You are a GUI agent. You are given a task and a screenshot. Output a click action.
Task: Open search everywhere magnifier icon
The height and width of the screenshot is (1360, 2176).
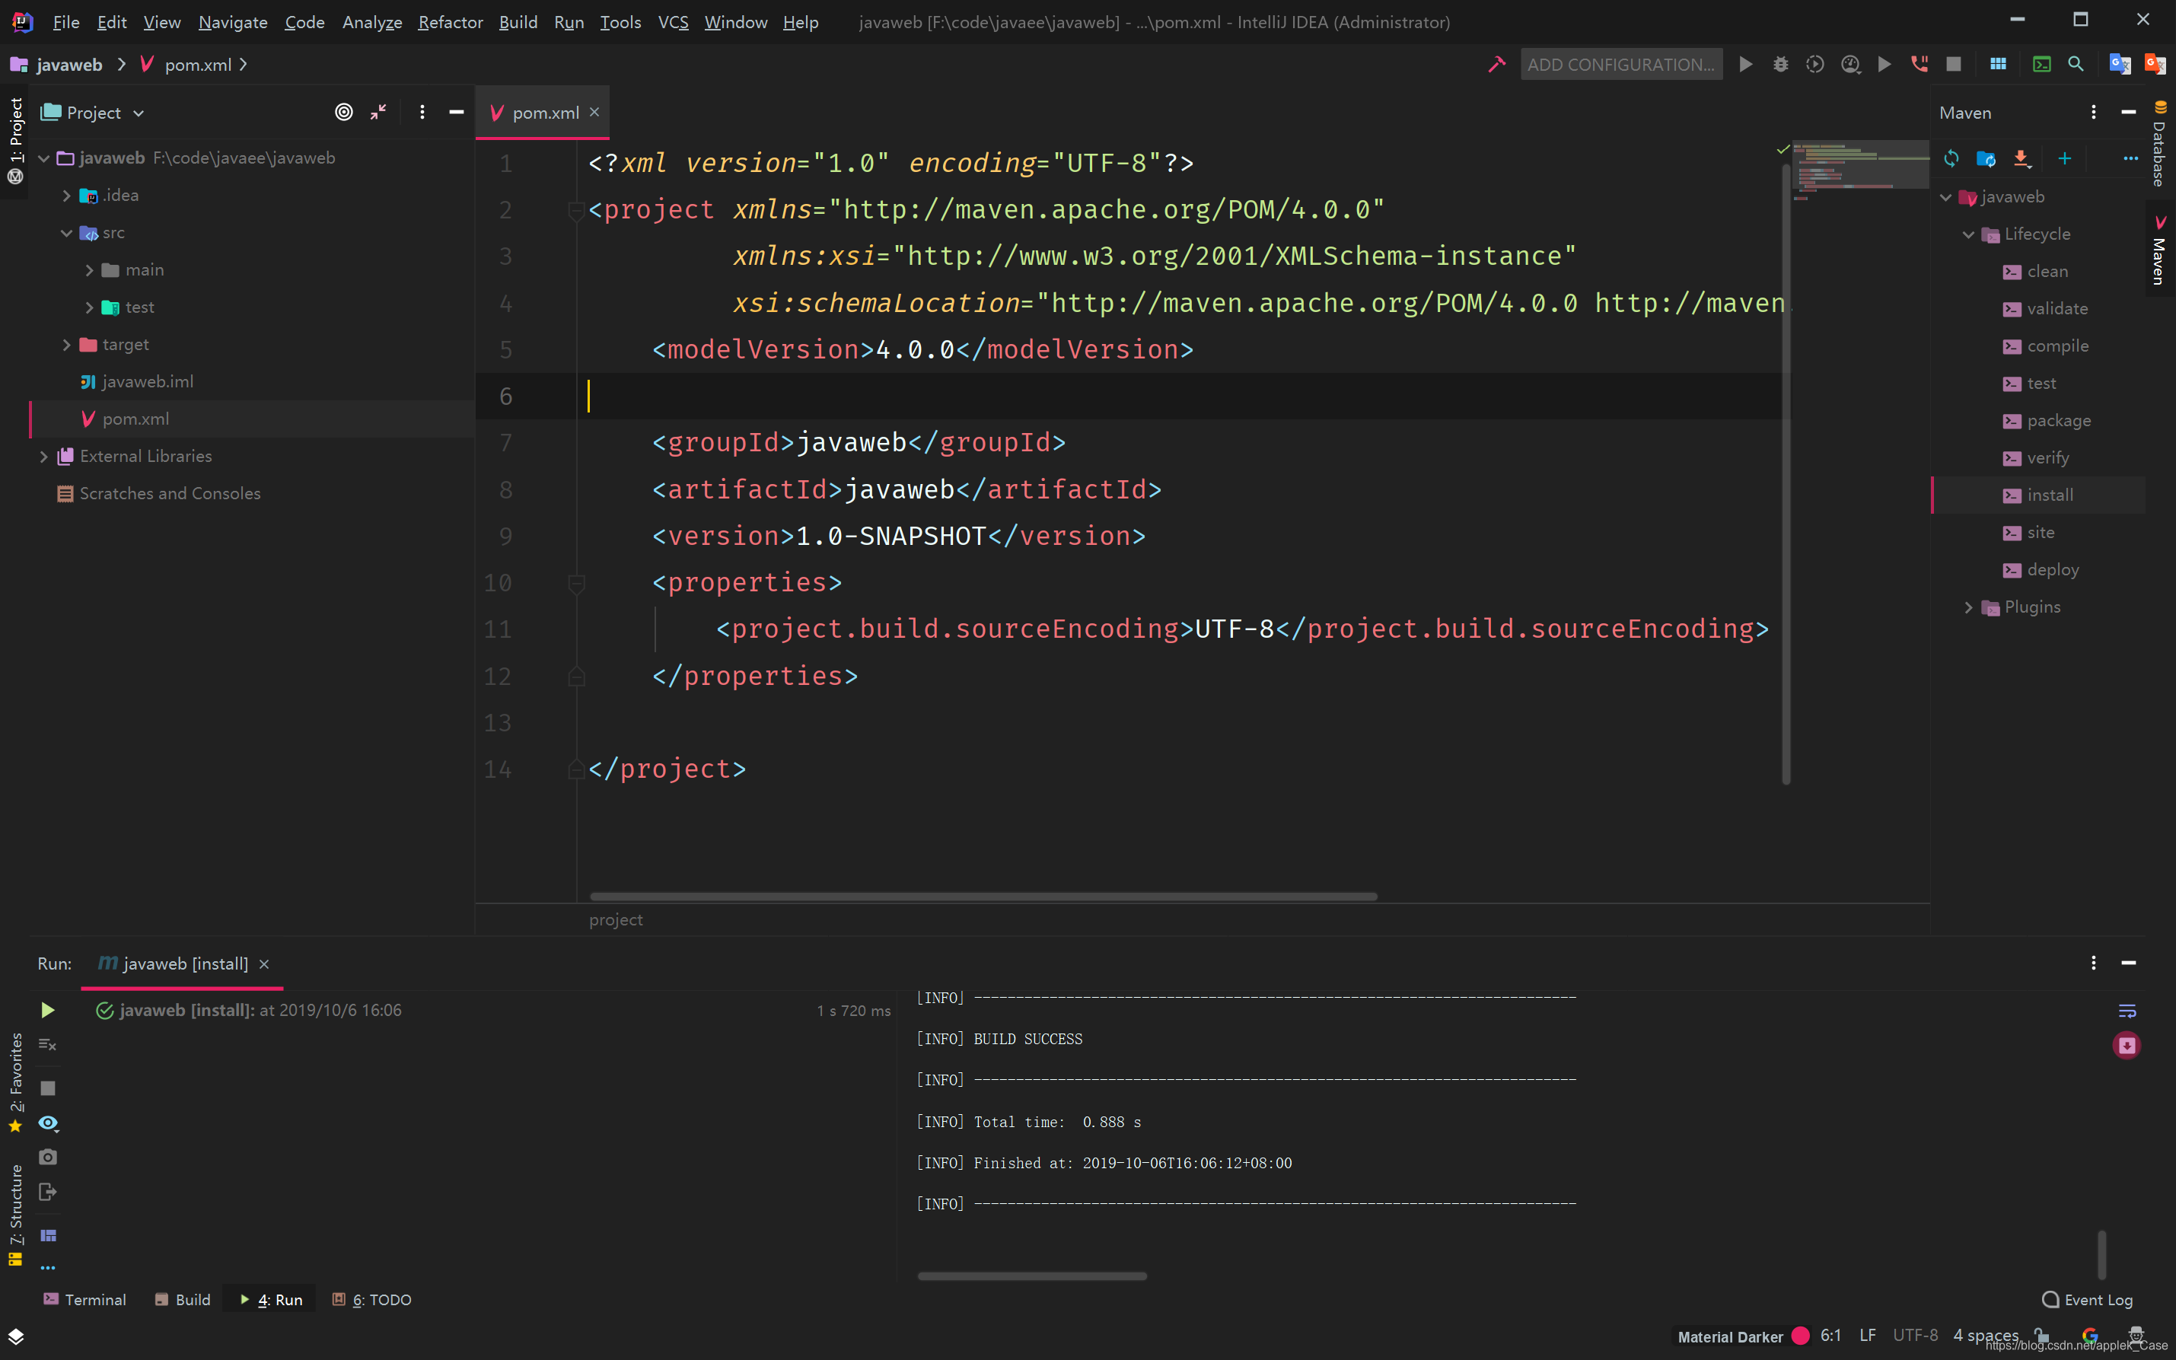[x=2076, y=65]
